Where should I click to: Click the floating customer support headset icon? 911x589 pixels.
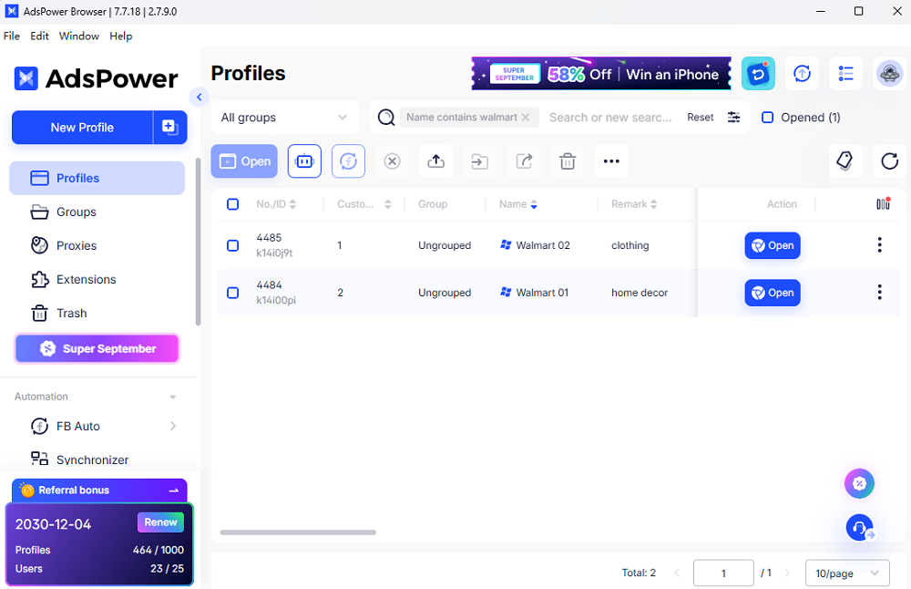[860, 528]
